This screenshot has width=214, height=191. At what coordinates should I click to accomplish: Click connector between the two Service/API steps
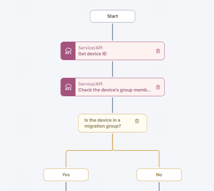click(112, 69)
